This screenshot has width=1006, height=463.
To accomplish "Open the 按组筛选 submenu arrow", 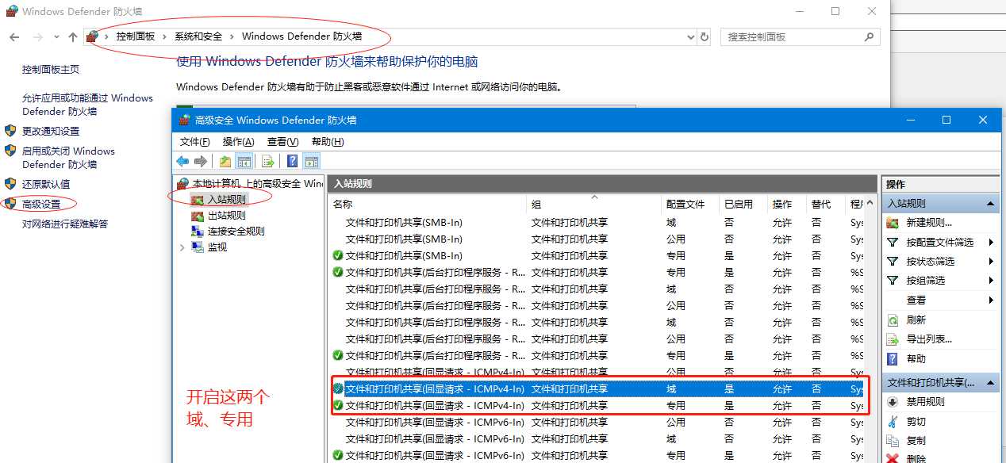I will (992, 281).
